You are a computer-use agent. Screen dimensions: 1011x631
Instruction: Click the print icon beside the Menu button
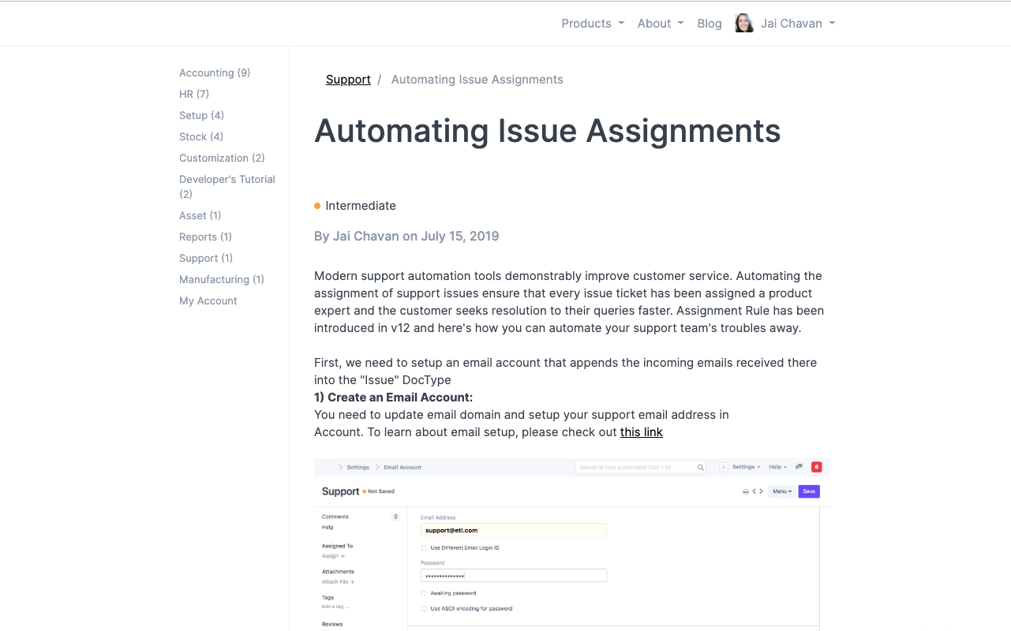point(746,491)
